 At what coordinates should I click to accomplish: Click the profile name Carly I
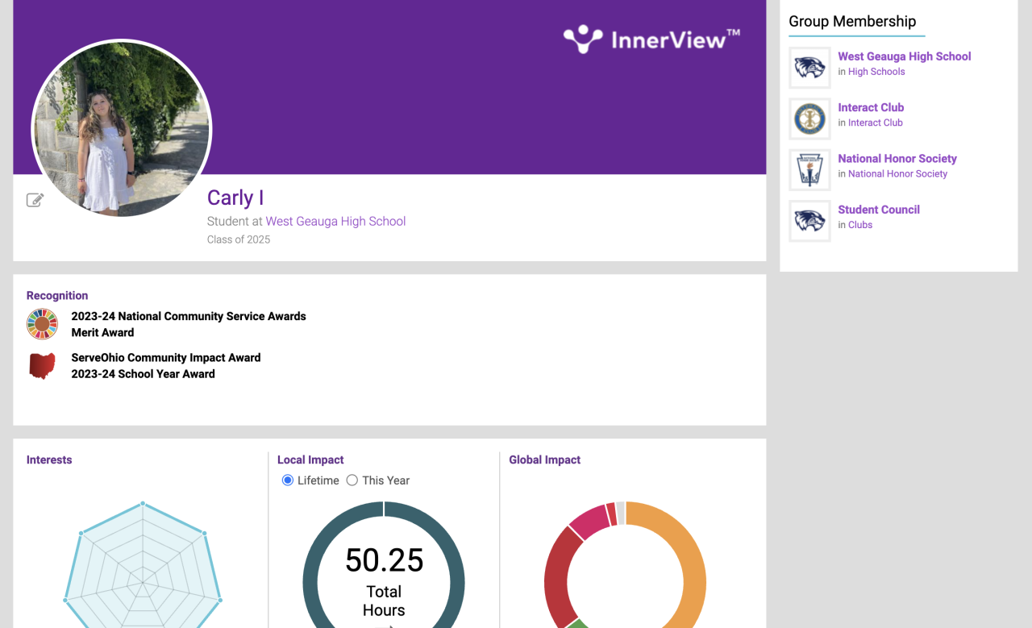[x=235, y=198]
